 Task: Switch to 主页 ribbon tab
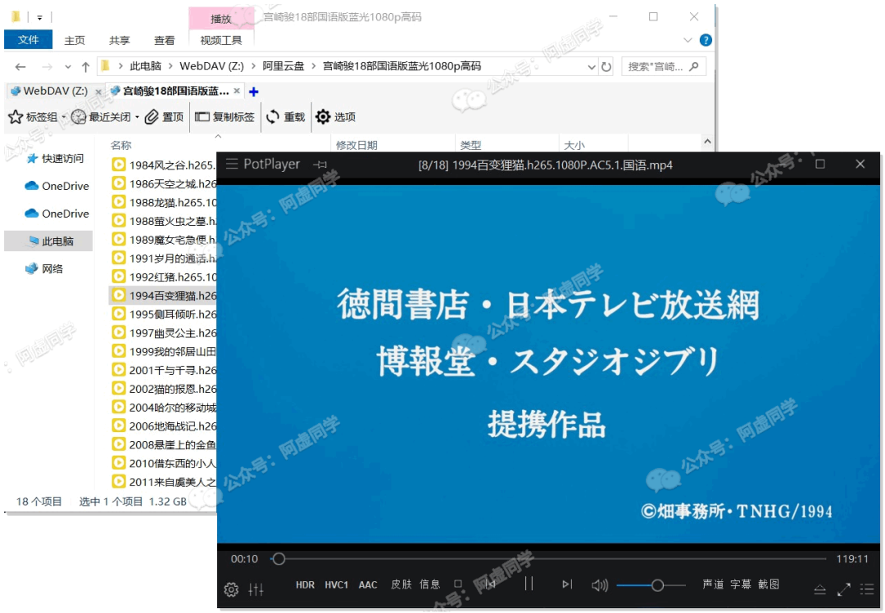click(x=75, y=40)
